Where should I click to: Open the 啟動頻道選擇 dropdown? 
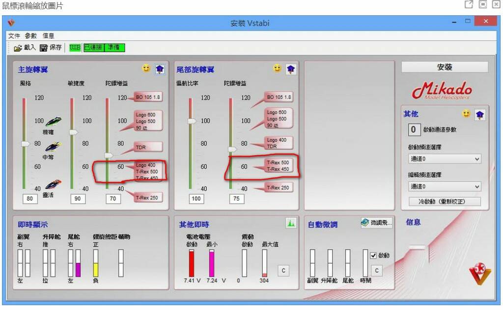(x=445, y=159)
